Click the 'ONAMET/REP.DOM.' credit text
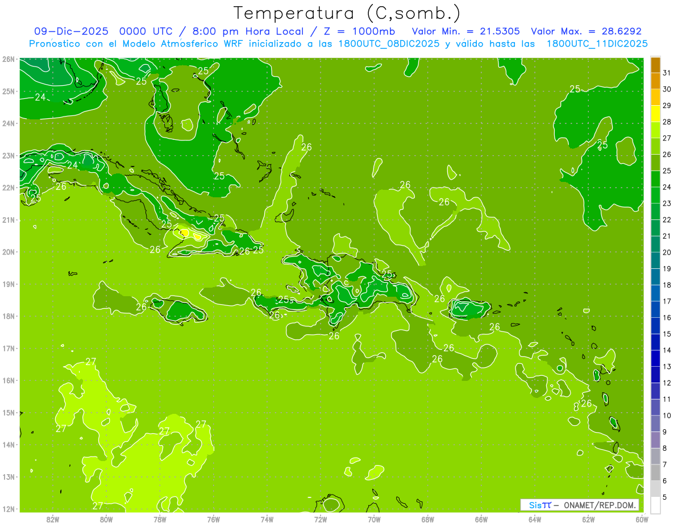This screenshot has height=527, width=682. 600,505
